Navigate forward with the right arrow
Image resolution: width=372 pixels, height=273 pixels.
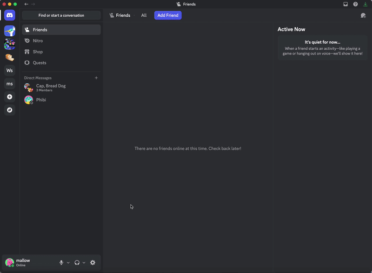click(x=33, y=4)
